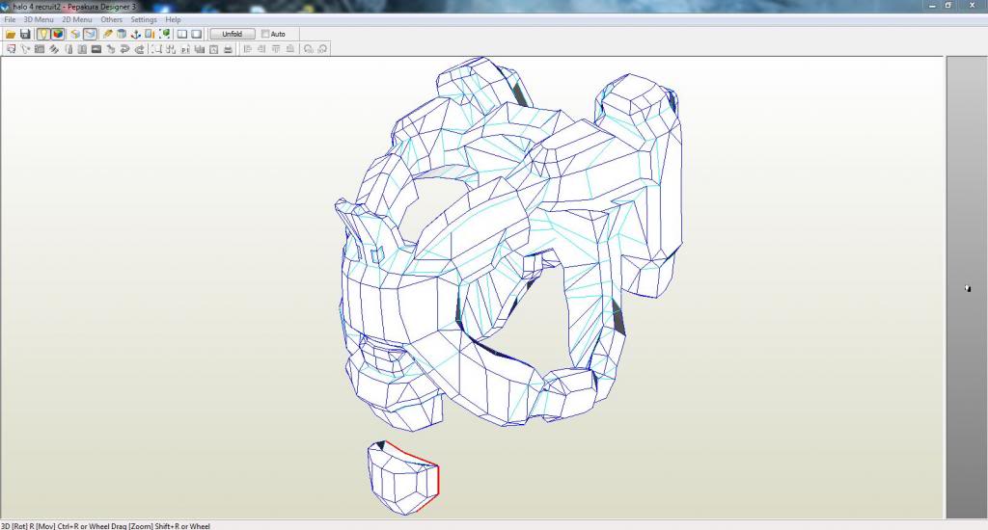Click the anchor icon
The width and height of the screenshot is (988, 530).
click(135, 34)
